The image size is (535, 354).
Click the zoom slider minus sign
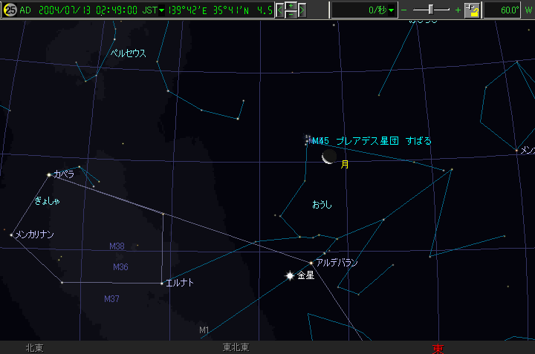point(404,10)
